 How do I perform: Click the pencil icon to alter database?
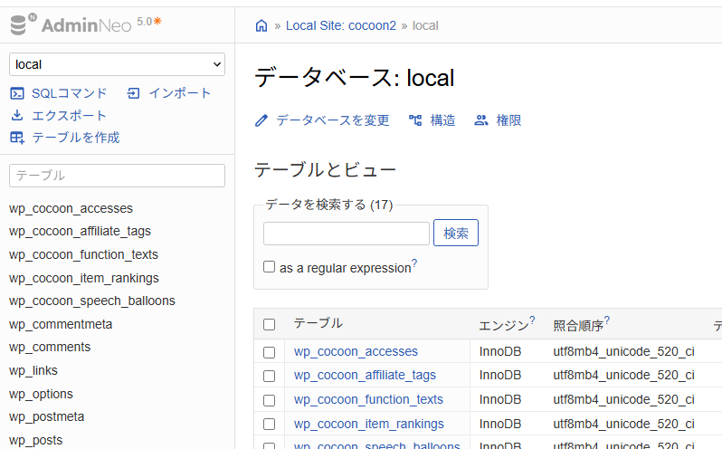(x=261, y=120)
